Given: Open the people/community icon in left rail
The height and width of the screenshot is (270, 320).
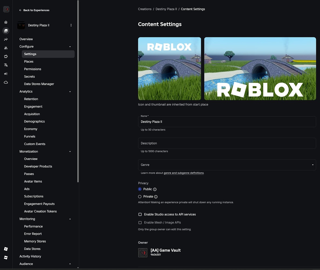Looking at the screenshot, I should pyautogui.click(x=6, y=48).
